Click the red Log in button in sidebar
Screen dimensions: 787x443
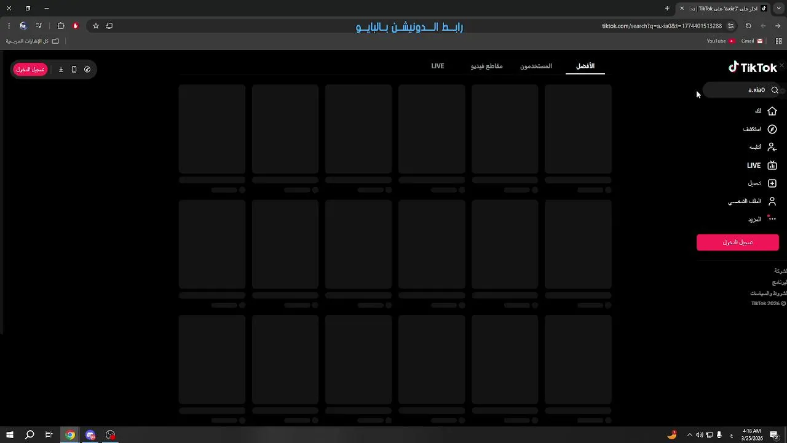[x=738, y=242]
